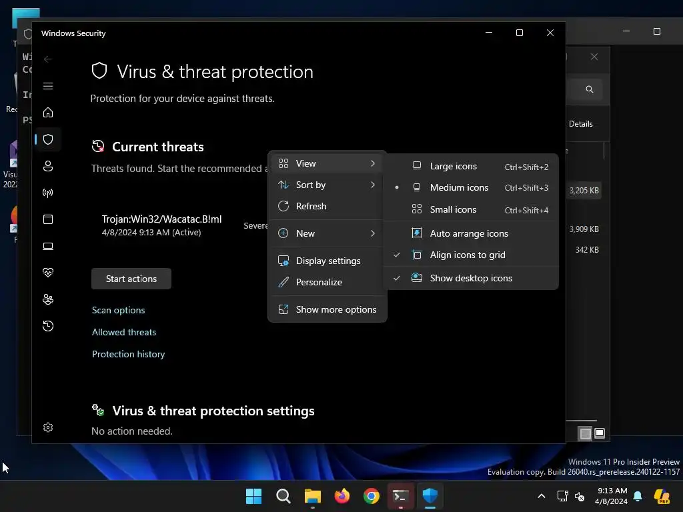Image resolution: width=683 pixels, height=512 pixels.
Task: Open Device performance & health heart icon
Action: click(x=48, y=273)
